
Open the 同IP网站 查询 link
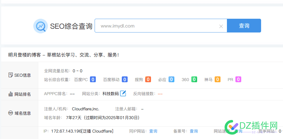153,131
